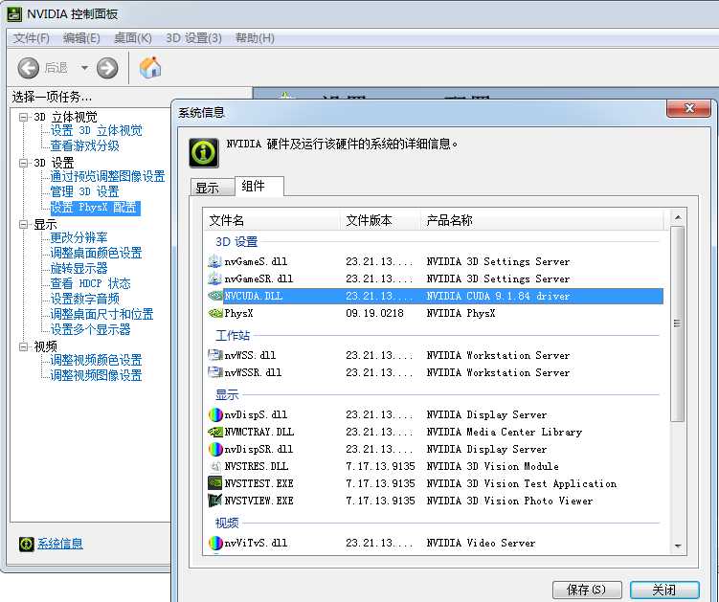Open 设置多个显示器 task

tap(90, 329)
